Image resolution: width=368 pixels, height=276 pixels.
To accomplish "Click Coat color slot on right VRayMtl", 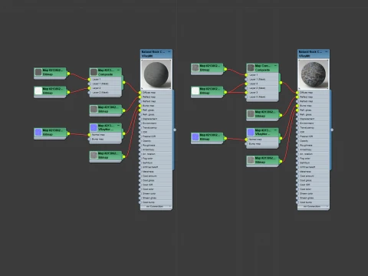I will 314,189.
